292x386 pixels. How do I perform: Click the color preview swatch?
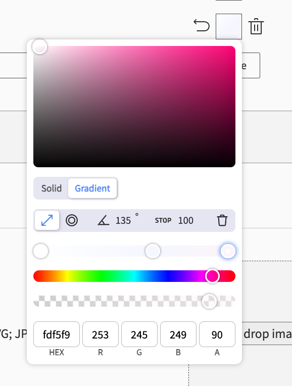(x=229, y=26)
